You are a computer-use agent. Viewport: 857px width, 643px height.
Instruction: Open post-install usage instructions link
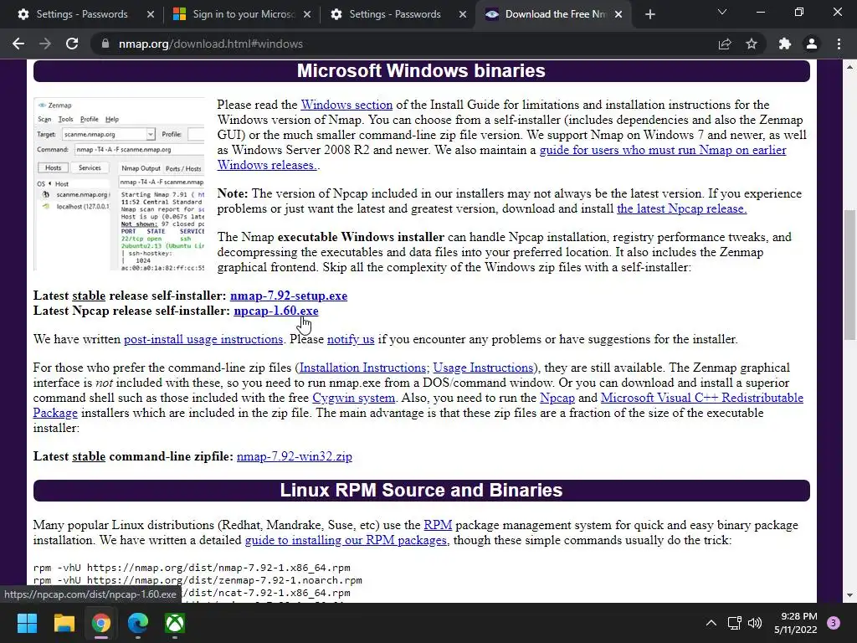[203, 339]
